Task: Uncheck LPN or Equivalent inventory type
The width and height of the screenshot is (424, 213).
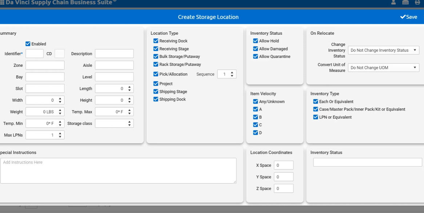Action: pos(316,117)
